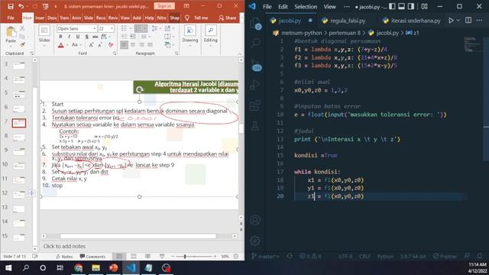Image resolution: width=489 pixels, height=275 pixels.
Task: Apply bold formatting in PowerPoint
Action: coord(60,37)
